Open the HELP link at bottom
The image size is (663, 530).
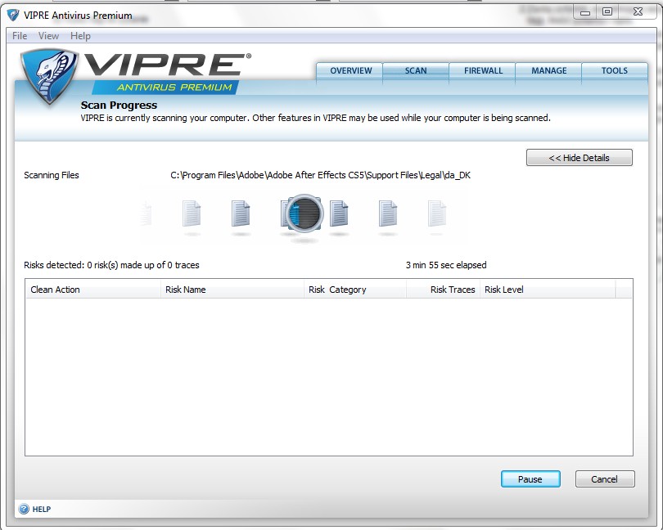(x=42, y=510)
